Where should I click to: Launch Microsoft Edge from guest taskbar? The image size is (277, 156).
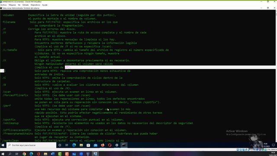(x=74, y=145)
